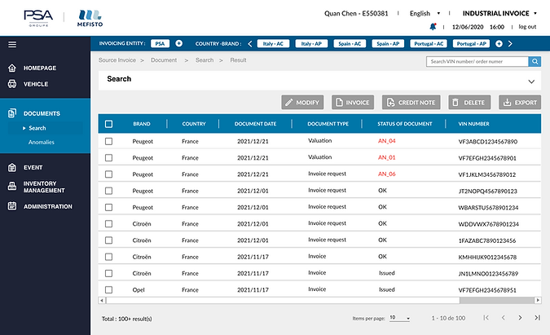Expand the Search panel chevron
The image size is (550, 335).
point(531,82)
